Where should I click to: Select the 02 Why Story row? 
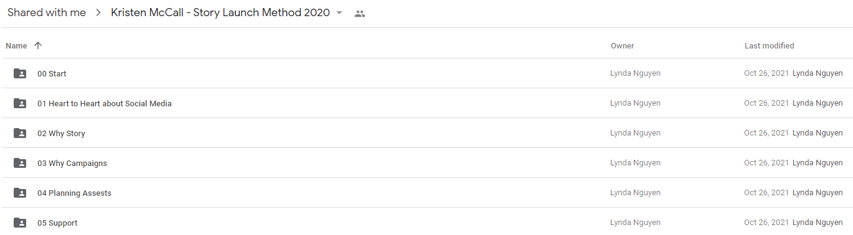426,133
